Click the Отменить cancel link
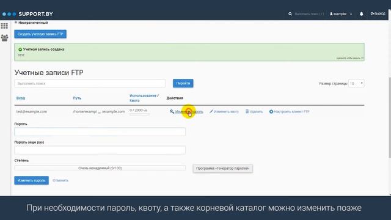391x220 pixels. click(60, 180)
